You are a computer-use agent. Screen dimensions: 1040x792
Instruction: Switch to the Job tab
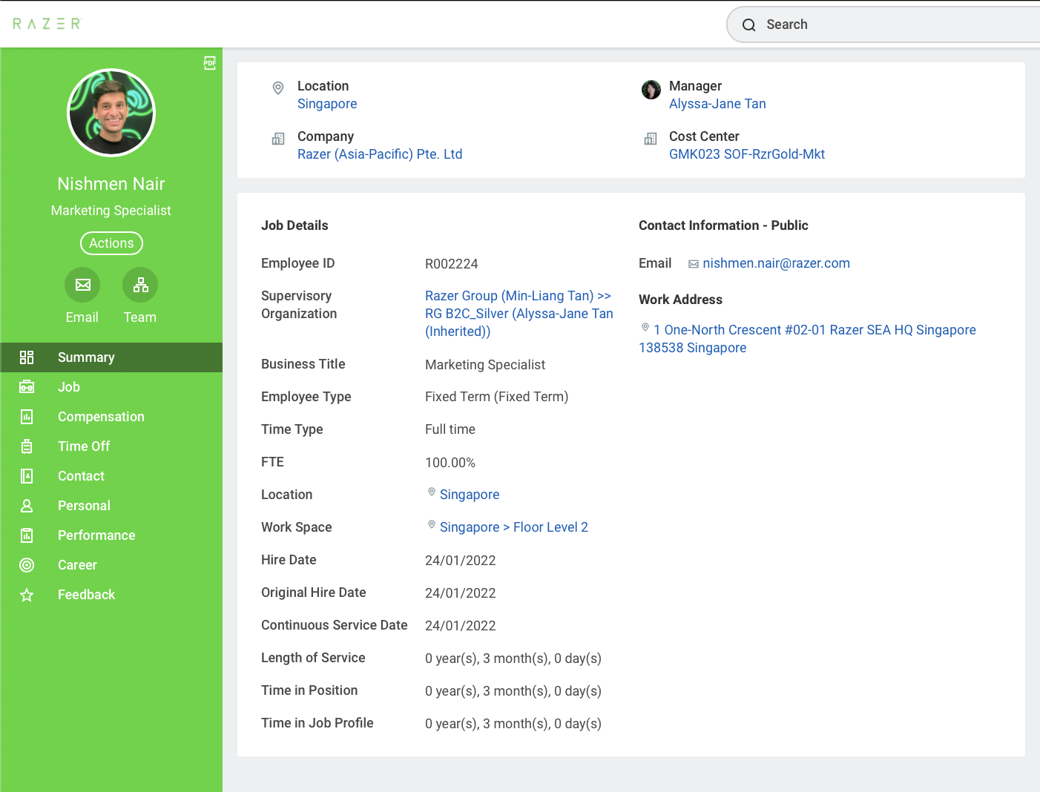point(111,387)
